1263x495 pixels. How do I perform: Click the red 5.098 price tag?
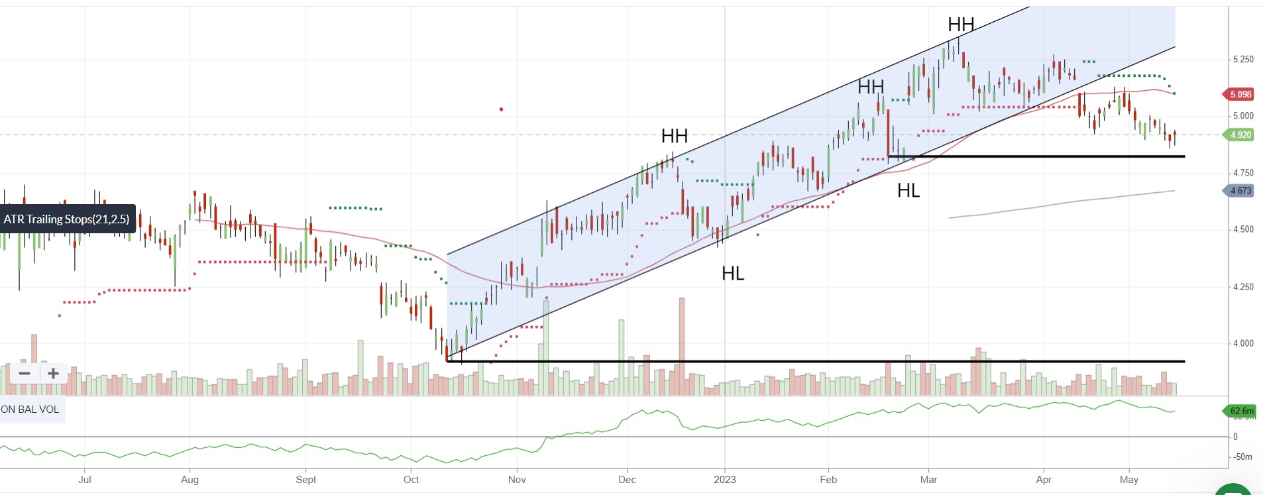click(x=1238, y=94)
